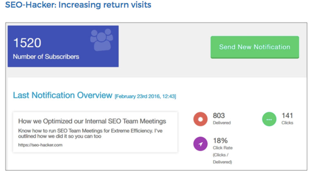Open the Optimized SEO Team Meetings notification title

pos(92,121)
